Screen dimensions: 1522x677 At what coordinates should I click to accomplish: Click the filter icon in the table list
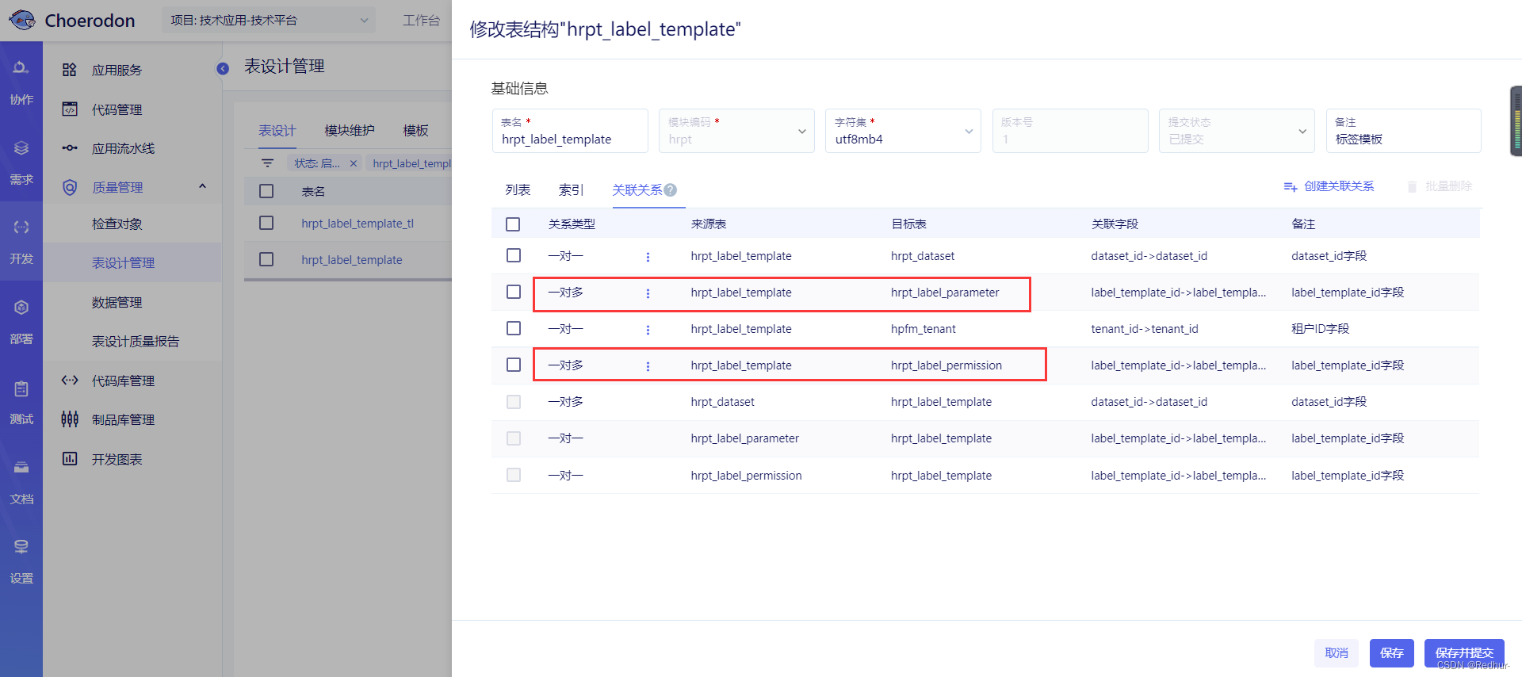click(268, 163)
